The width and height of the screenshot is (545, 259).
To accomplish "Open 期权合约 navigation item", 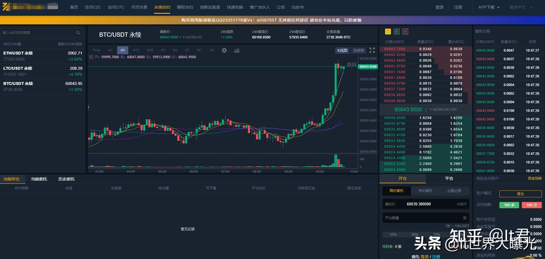I will click(x=185, y=7).
